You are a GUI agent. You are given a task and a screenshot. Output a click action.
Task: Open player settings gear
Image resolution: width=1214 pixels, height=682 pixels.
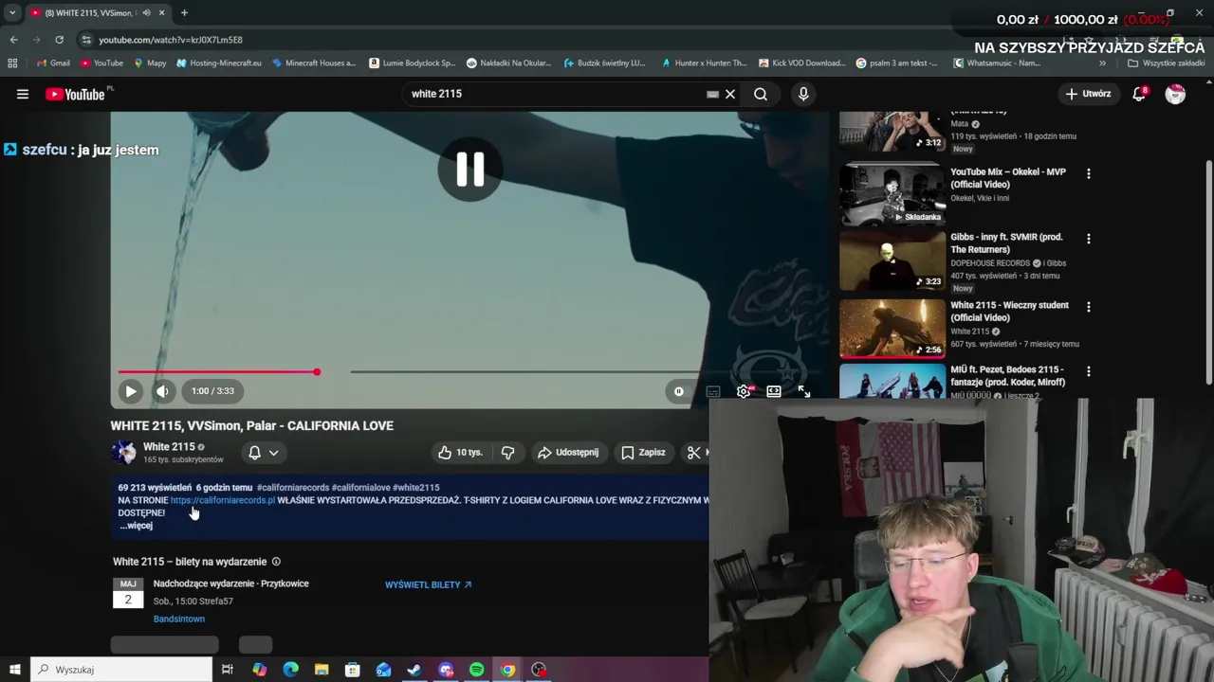[745, 391]
